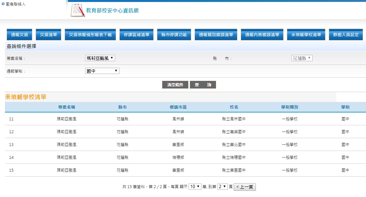Screen dimensions: 366x197
Task: Open the page number dropdown showing 2
Action: point(223,187)
